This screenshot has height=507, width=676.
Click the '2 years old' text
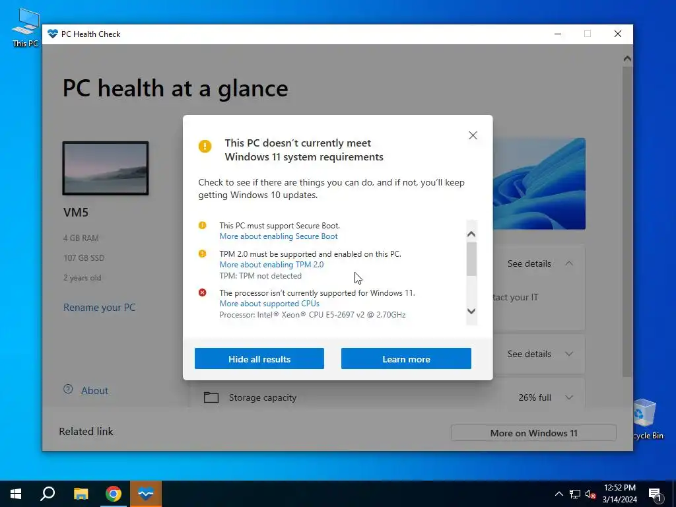(82, 278)
